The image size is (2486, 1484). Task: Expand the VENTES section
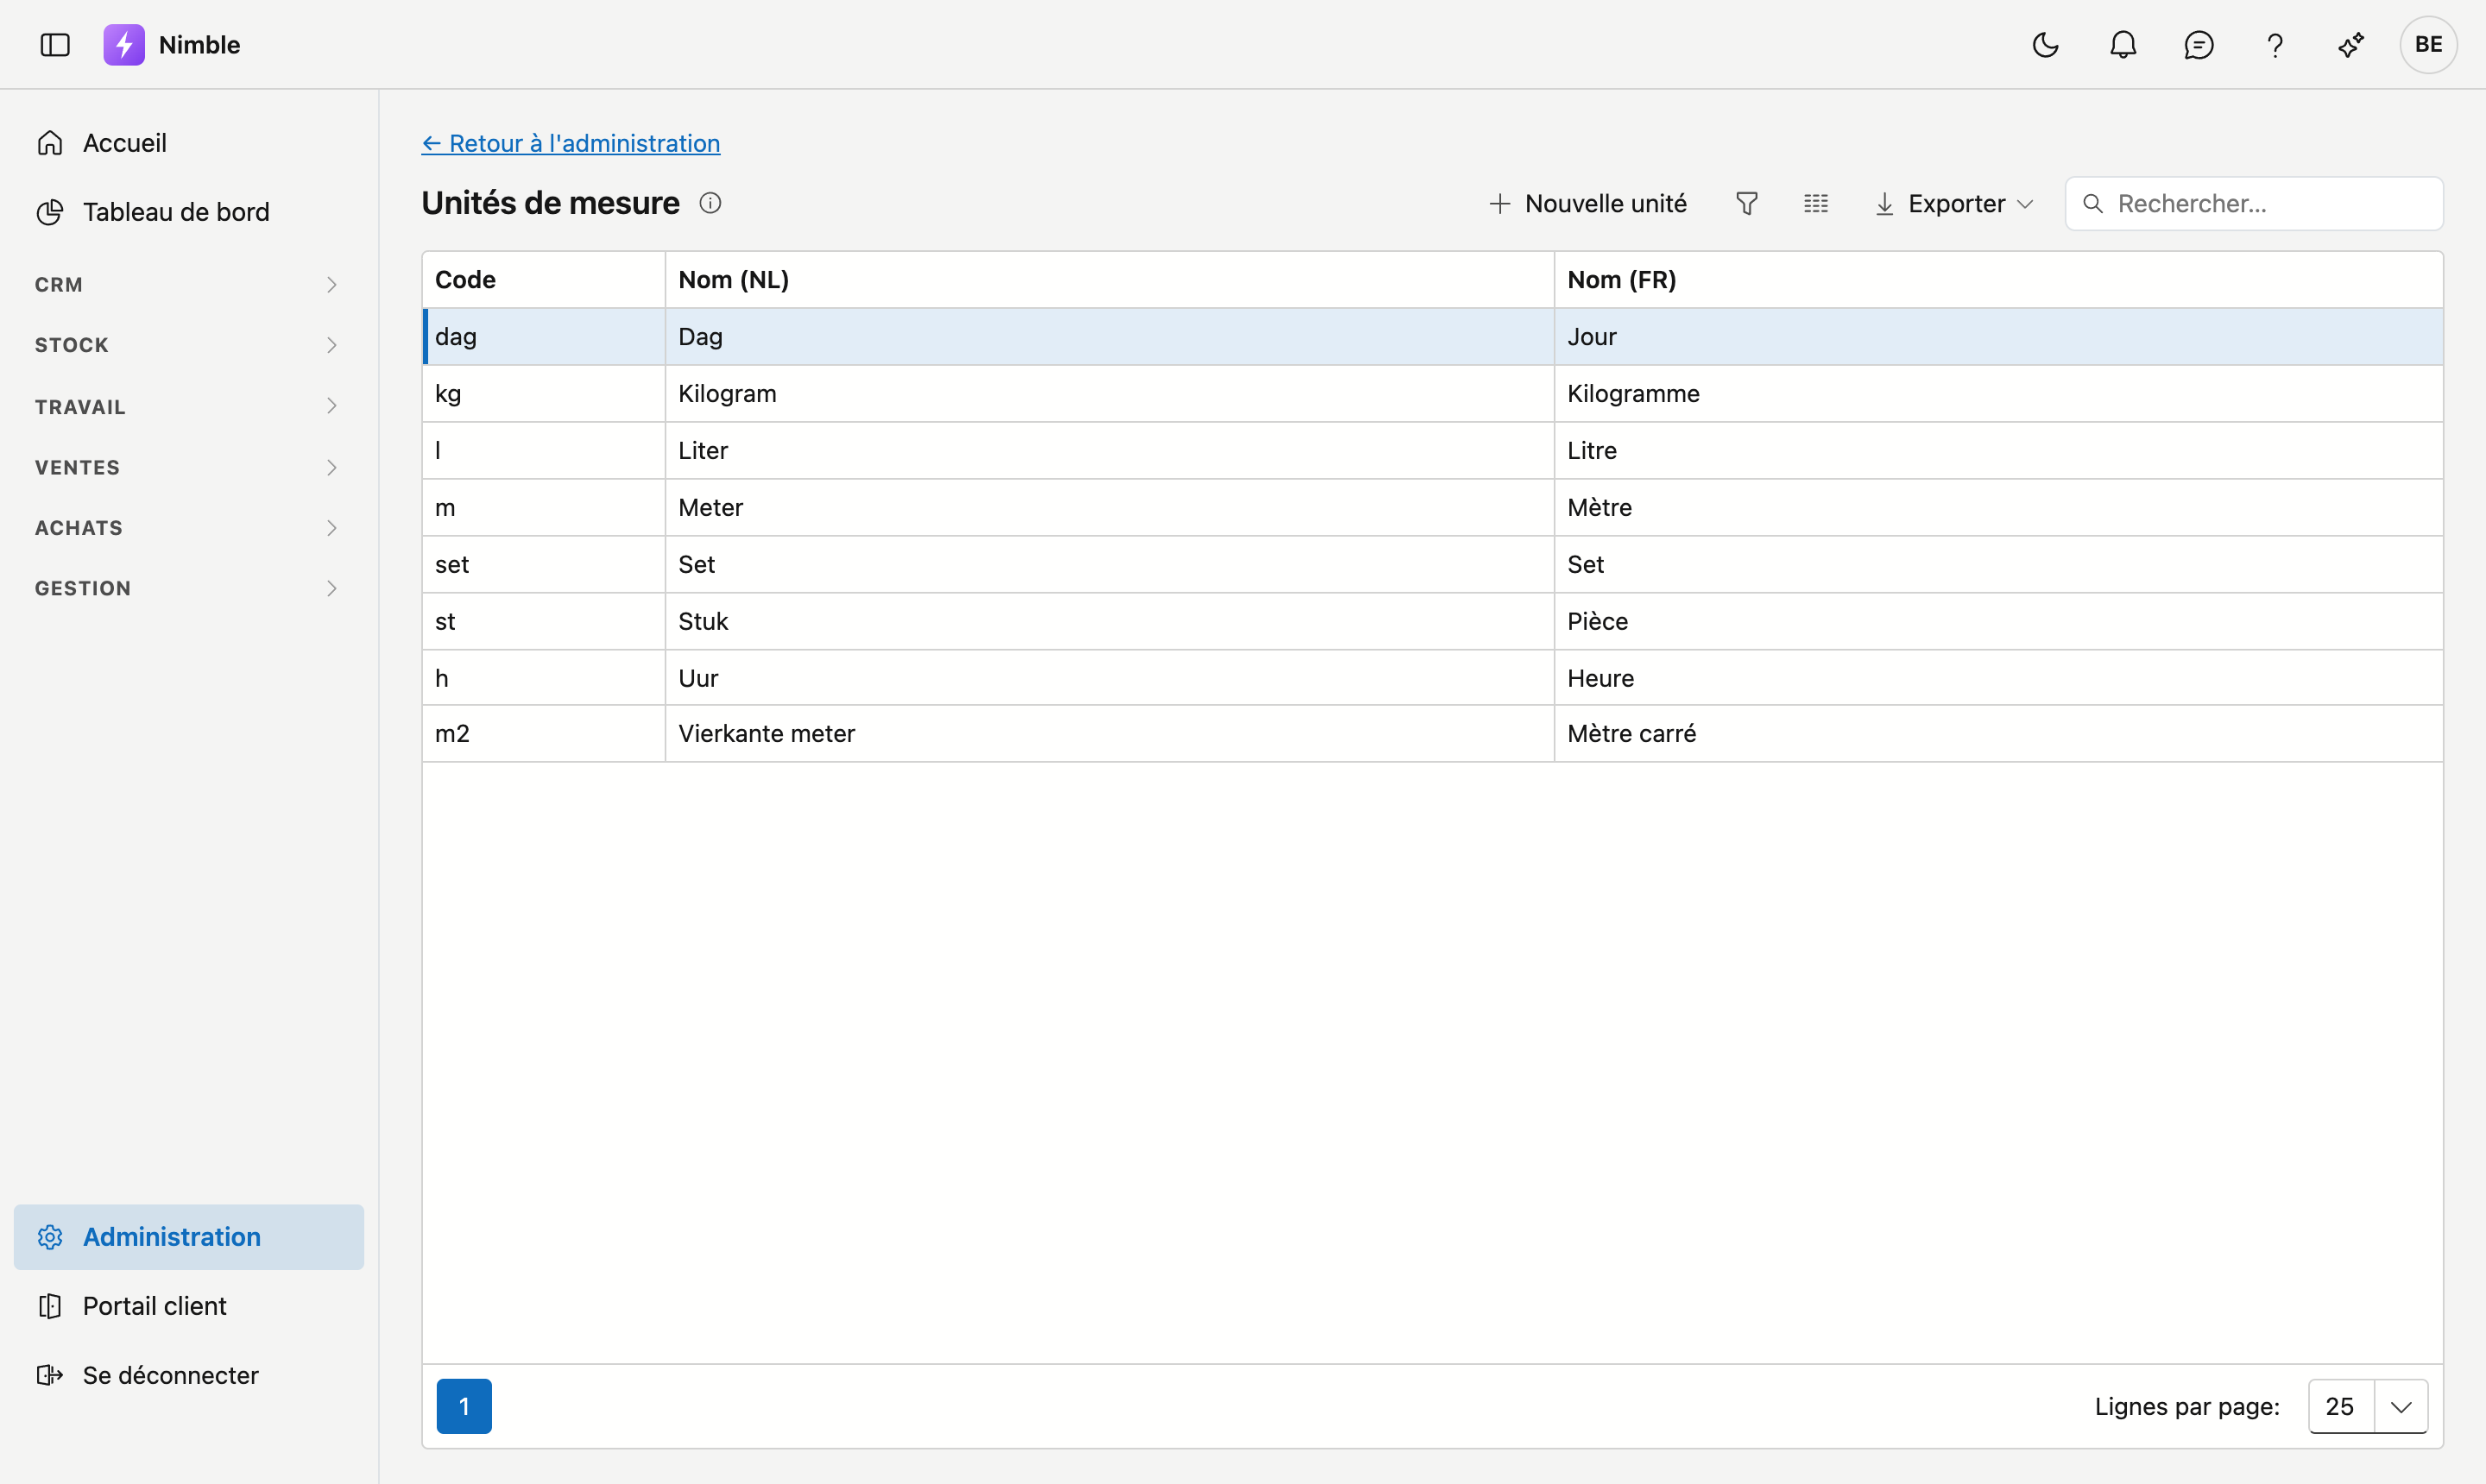click(x=188, y=467)
